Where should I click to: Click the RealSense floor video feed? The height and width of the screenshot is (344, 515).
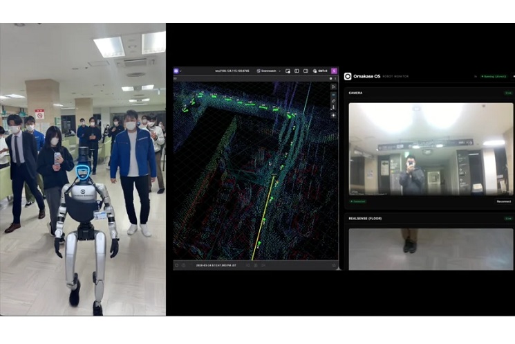click(x=431, y=248)
